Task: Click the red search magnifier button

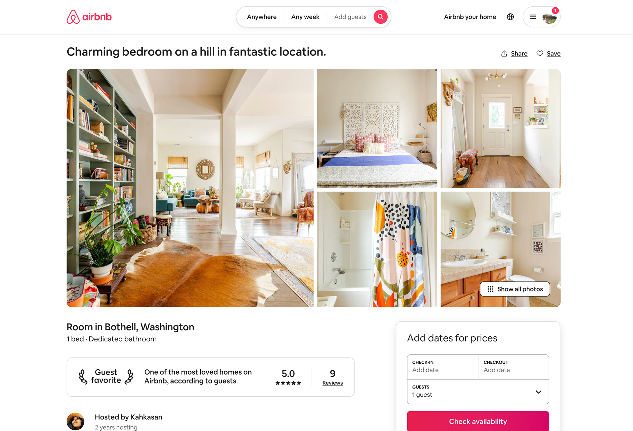Action: [380, 17]
